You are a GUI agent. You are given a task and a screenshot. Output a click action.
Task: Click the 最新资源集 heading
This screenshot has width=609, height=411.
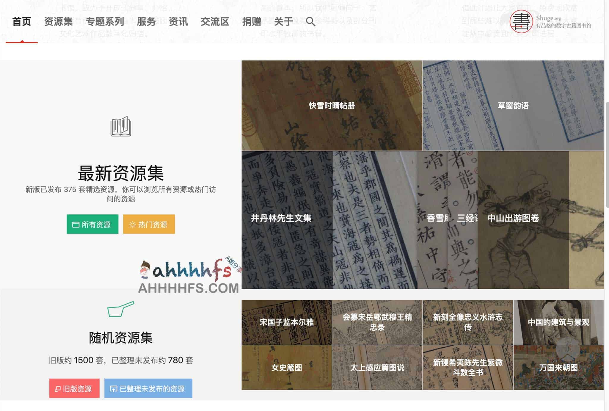121,173
